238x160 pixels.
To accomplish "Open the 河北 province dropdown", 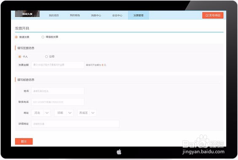I will coord(41,113).
